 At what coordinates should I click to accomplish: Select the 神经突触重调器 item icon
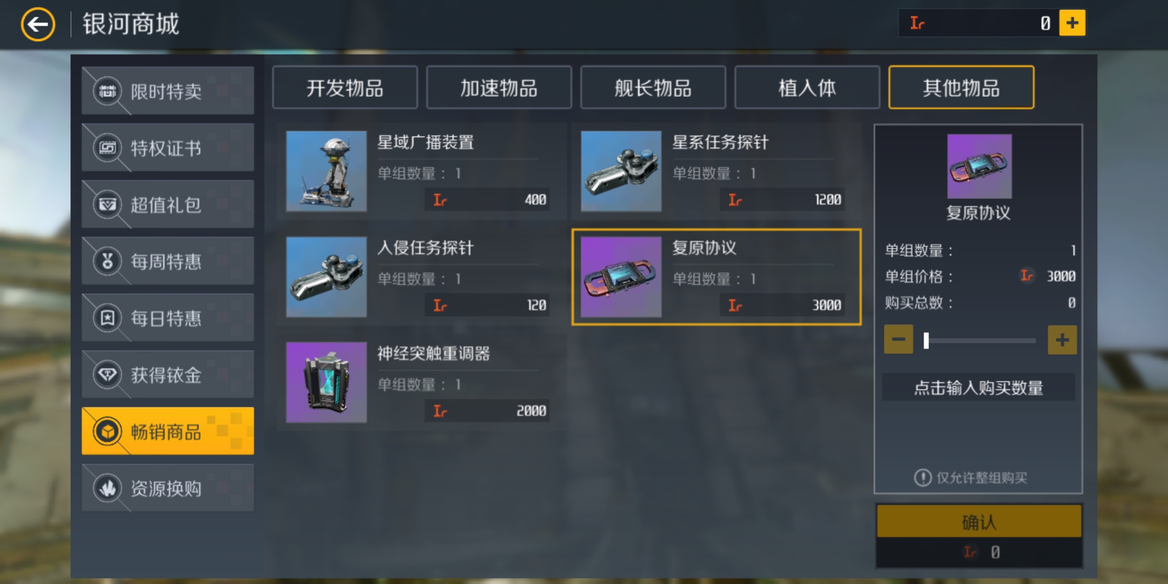pyautogui.click(x=326, y=382)
